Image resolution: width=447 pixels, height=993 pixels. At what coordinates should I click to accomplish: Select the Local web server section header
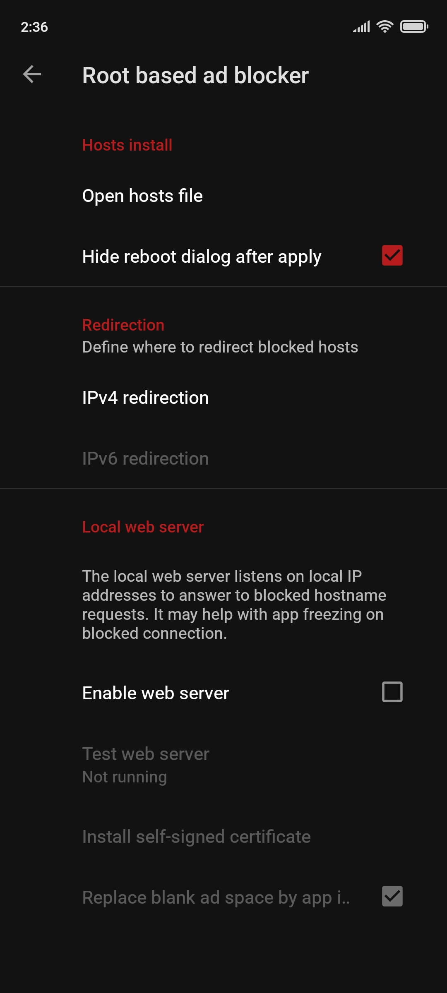(142, 526)
